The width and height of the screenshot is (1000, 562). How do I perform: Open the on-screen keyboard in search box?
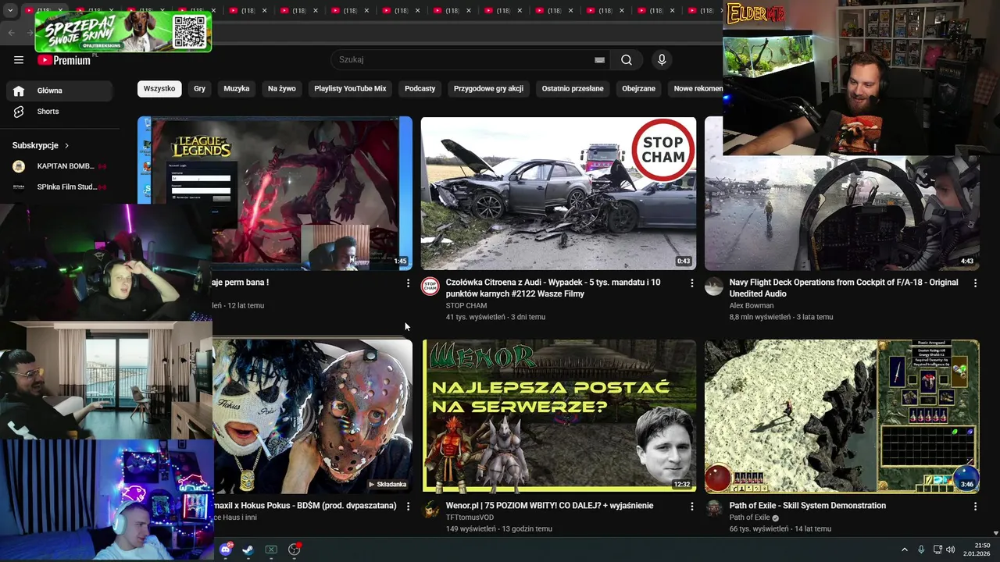click(x=599, y=60)
